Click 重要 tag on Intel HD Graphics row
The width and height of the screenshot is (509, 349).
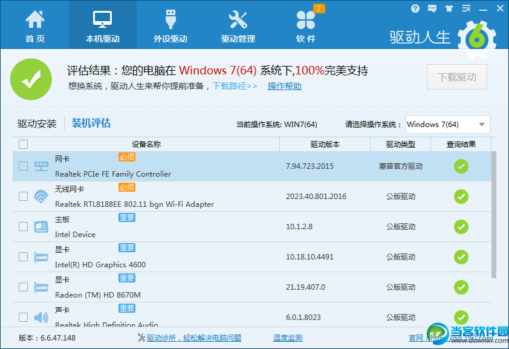coord(126,248)
